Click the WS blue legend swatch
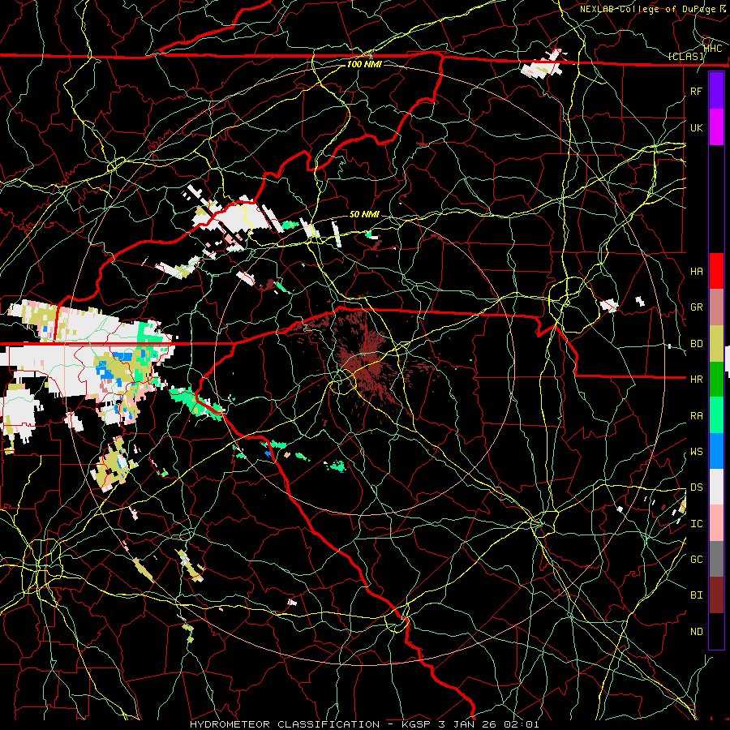Viewport: 730px width, 730px height. click(x=716, y=451)
